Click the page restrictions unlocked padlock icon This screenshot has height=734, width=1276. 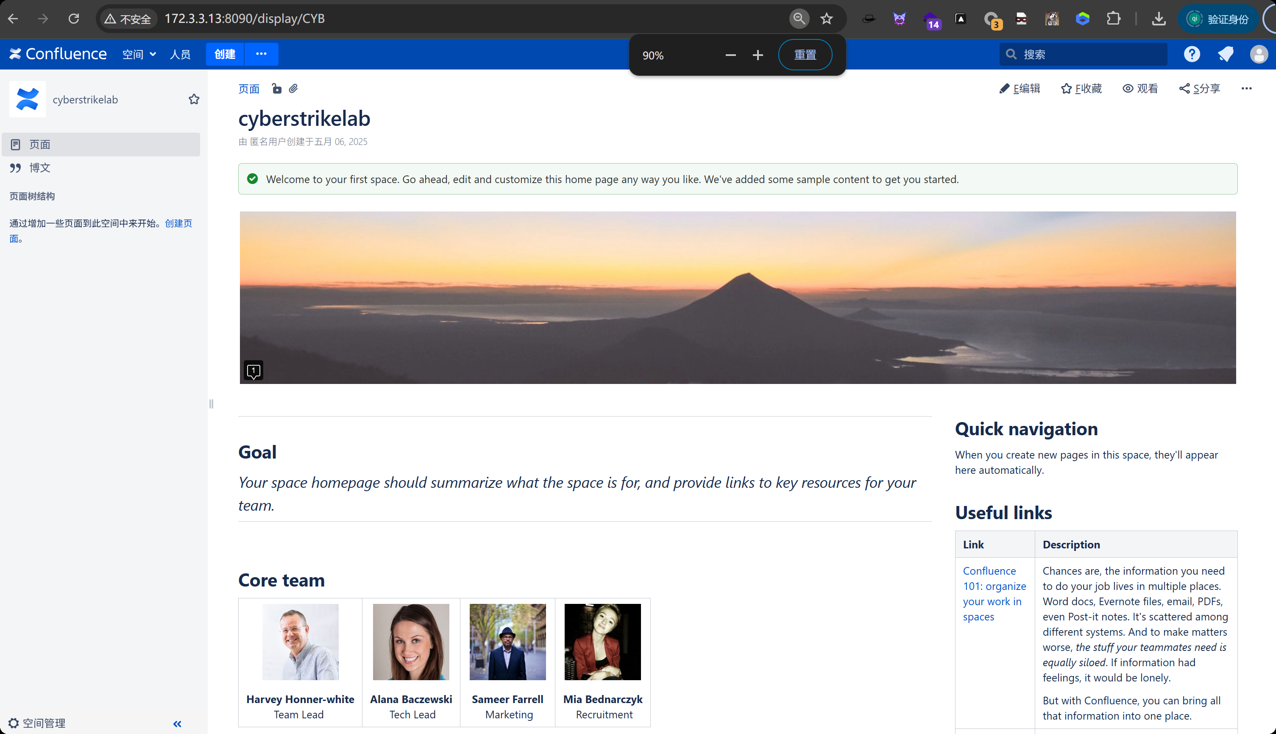tap(276, 89)
